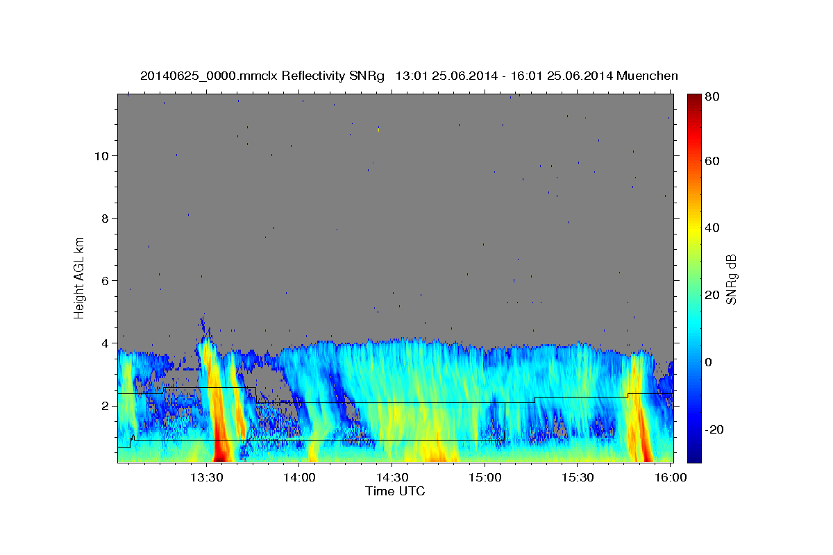Click the height axis label '8'

(x=104, y=218)
